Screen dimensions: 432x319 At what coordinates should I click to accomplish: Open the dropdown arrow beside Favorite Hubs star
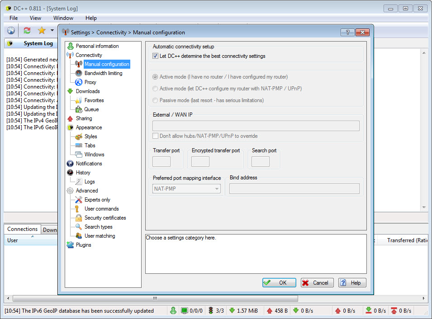pyautogui.click(x=52, y=30)
